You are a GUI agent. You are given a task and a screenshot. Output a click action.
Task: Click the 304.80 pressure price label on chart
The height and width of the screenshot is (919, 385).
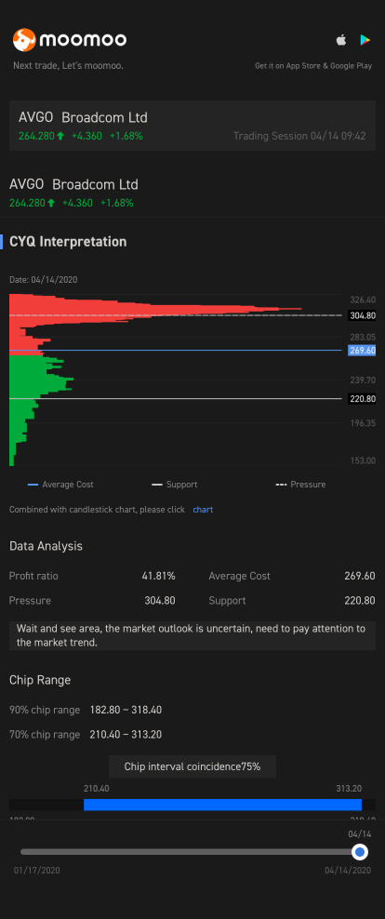[x=362, y=315]
